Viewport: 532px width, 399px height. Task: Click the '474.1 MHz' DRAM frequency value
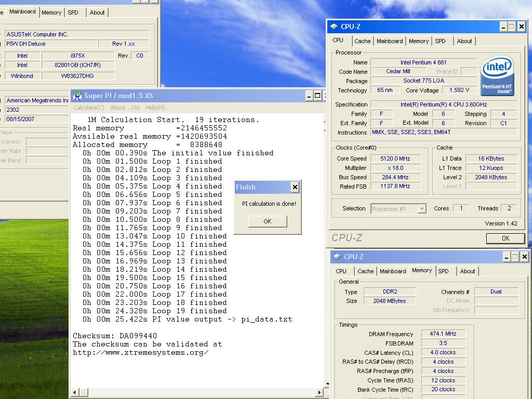(443, 334)
